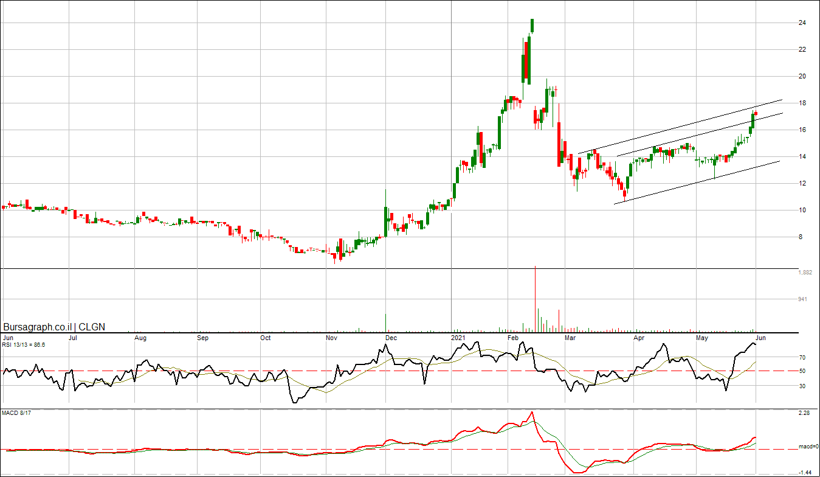This screenshot has height=477, width=820.
Task: Click the MACD 8/17 indicator label
Action: coord(15,414)
